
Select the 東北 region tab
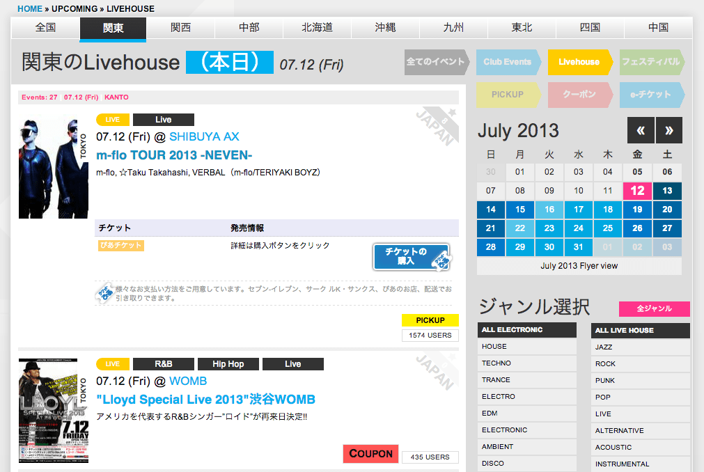[522, 28]
